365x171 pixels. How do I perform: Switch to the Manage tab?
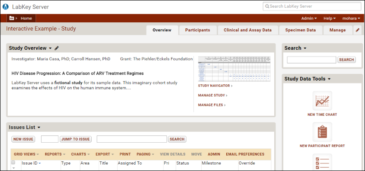coord(338,30)
